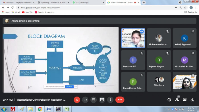Bookmark this page with star icon
The image size is (199, 112).
click(x=185, y=8)
